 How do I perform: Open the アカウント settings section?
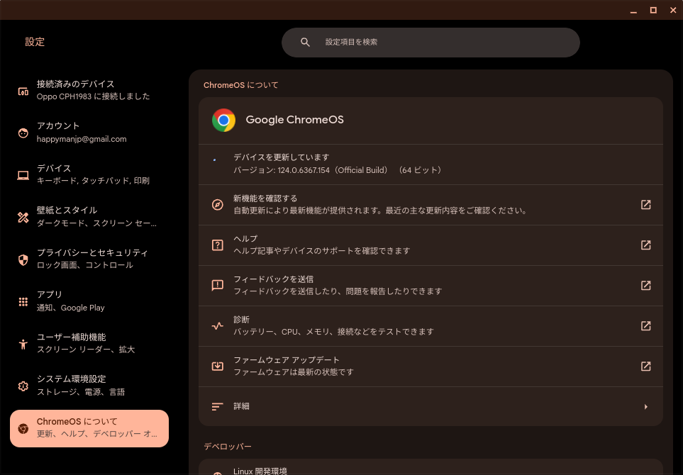coord(89,133)
